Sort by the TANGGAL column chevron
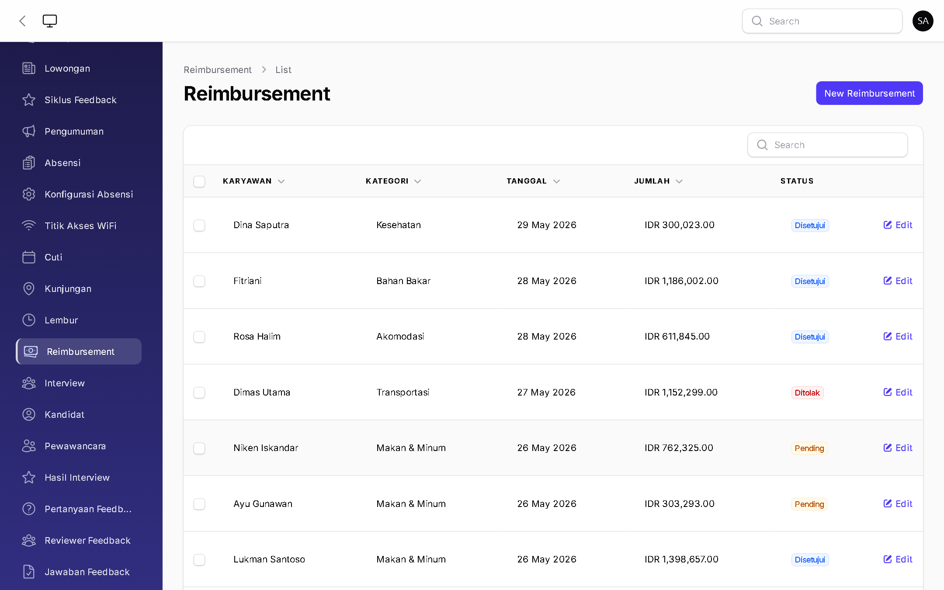944x590 pixels. coord(556,181)
